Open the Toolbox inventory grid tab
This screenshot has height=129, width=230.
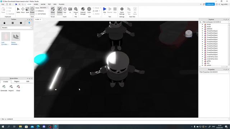[13, 23]
